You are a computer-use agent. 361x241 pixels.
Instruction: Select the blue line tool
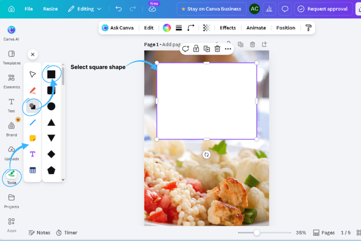pos(33,122)
